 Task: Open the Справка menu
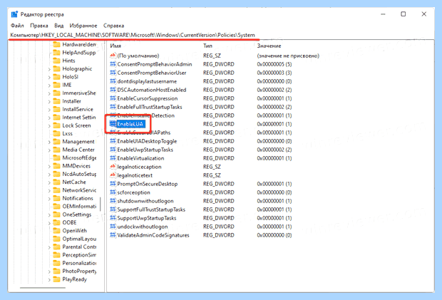tap(113, 26)
